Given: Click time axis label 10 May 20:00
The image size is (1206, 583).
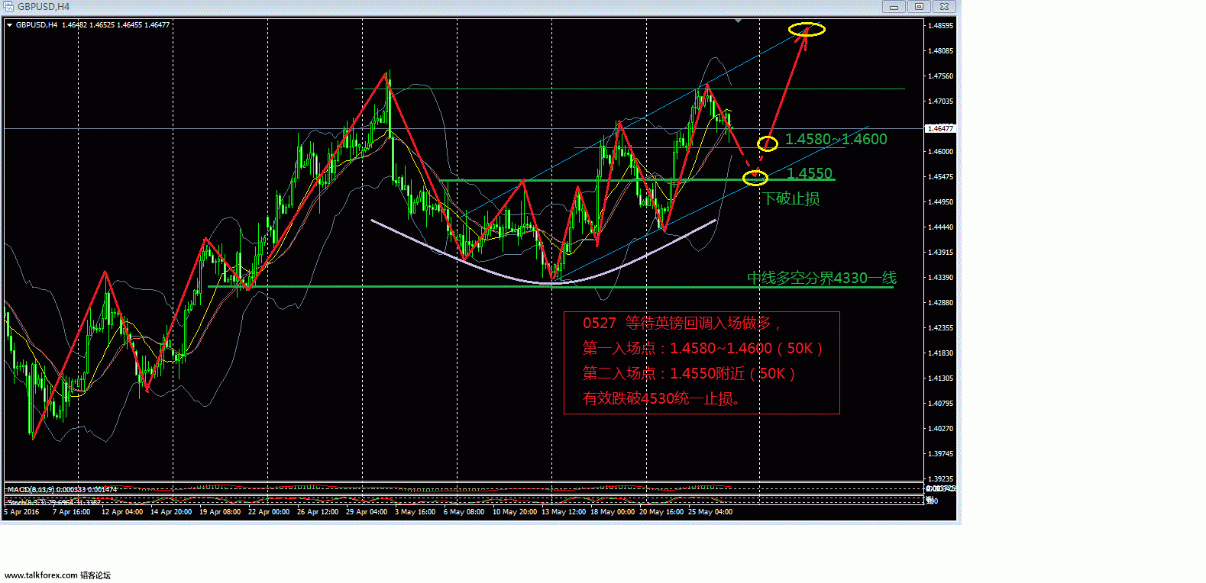Looking at the screenshot, I should 515,512.
